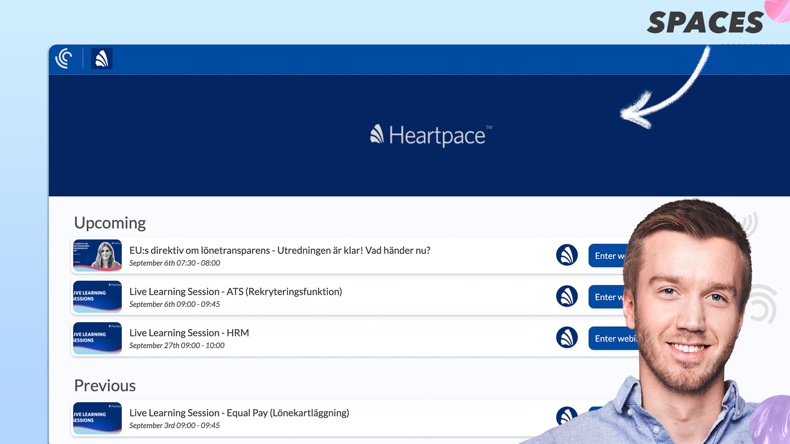
Task: Click the spiral logo in top bar
Action: coord(64,58)
